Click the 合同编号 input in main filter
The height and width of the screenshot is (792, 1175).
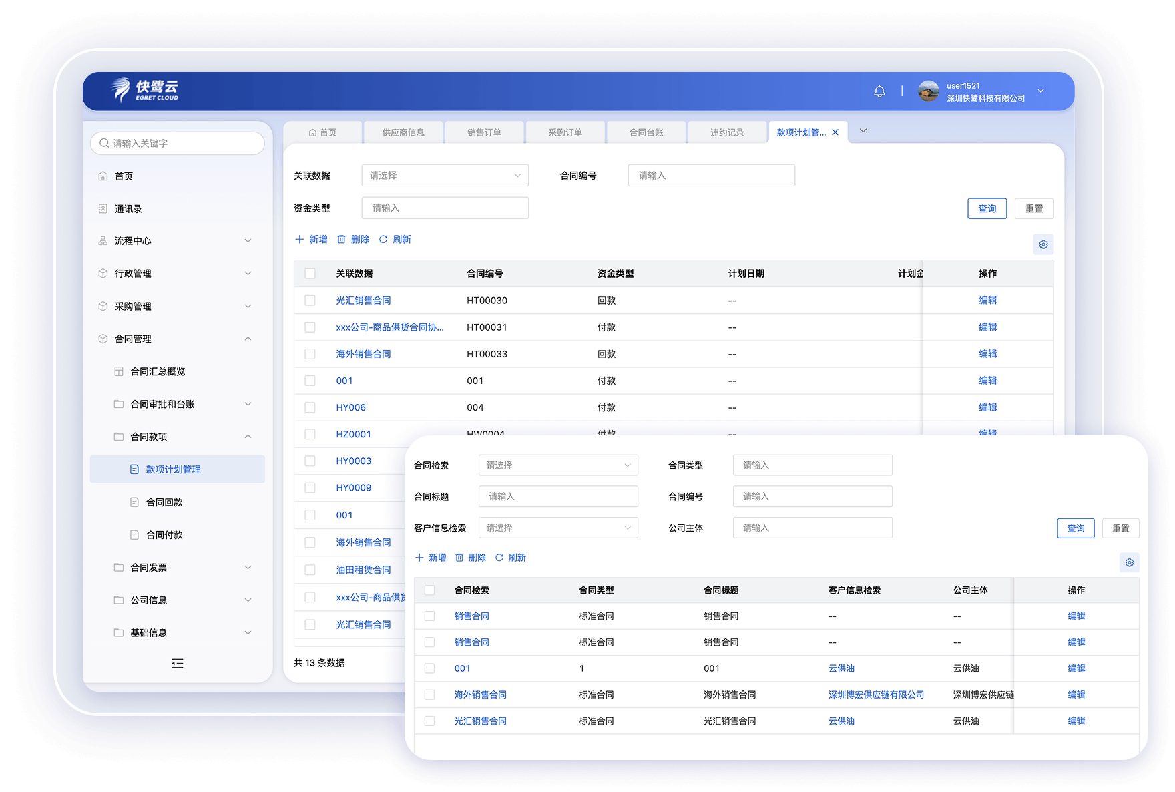[711, 176]
